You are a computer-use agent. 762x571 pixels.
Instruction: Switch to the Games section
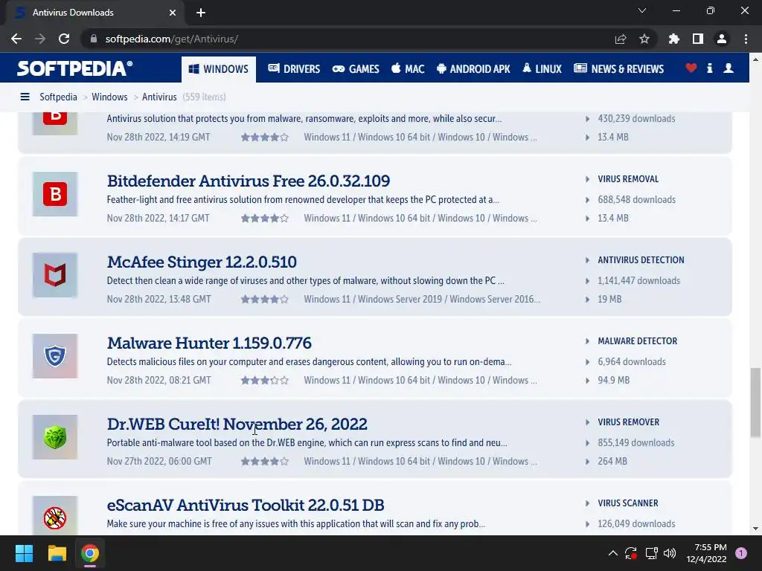[356, 69]
